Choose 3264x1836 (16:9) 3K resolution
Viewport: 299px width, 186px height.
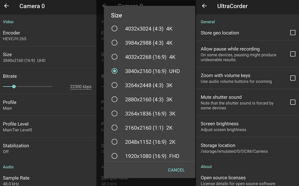click(x=150, y=114)
